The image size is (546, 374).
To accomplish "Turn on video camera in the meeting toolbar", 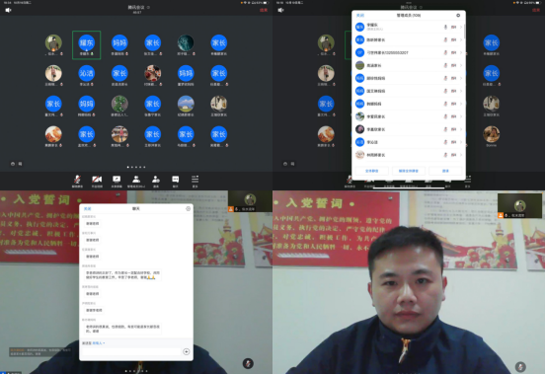I will (x=97, y=180).
